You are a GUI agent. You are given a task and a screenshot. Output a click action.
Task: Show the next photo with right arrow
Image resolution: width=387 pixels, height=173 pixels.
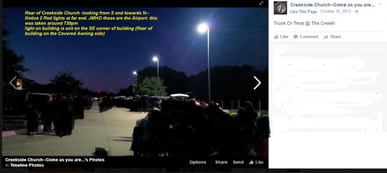pos(257,83)
